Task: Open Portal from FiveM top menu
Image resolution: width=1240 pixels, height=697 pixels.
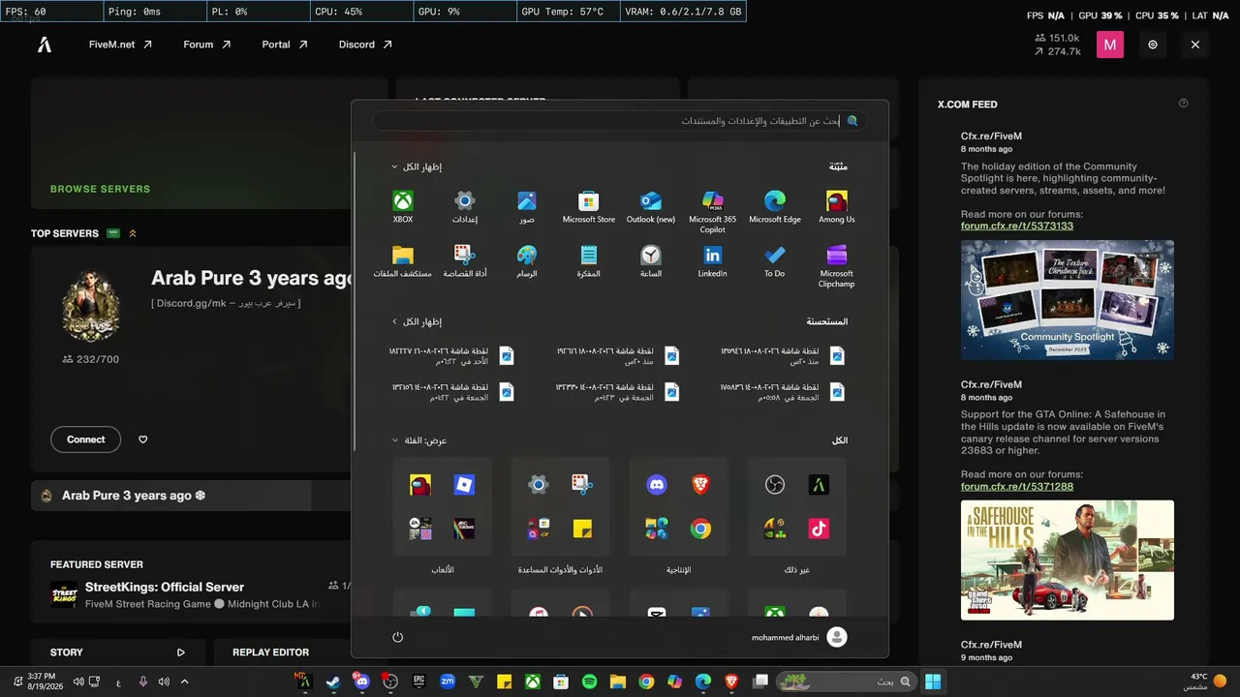Action: [285, 45]
